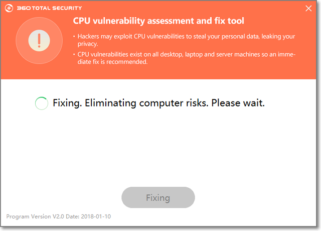This screenshot has height=231, width=321.
Task: Select the "CPU vulnerability assessment and fix tool" heading
Action: click(158, 21)
